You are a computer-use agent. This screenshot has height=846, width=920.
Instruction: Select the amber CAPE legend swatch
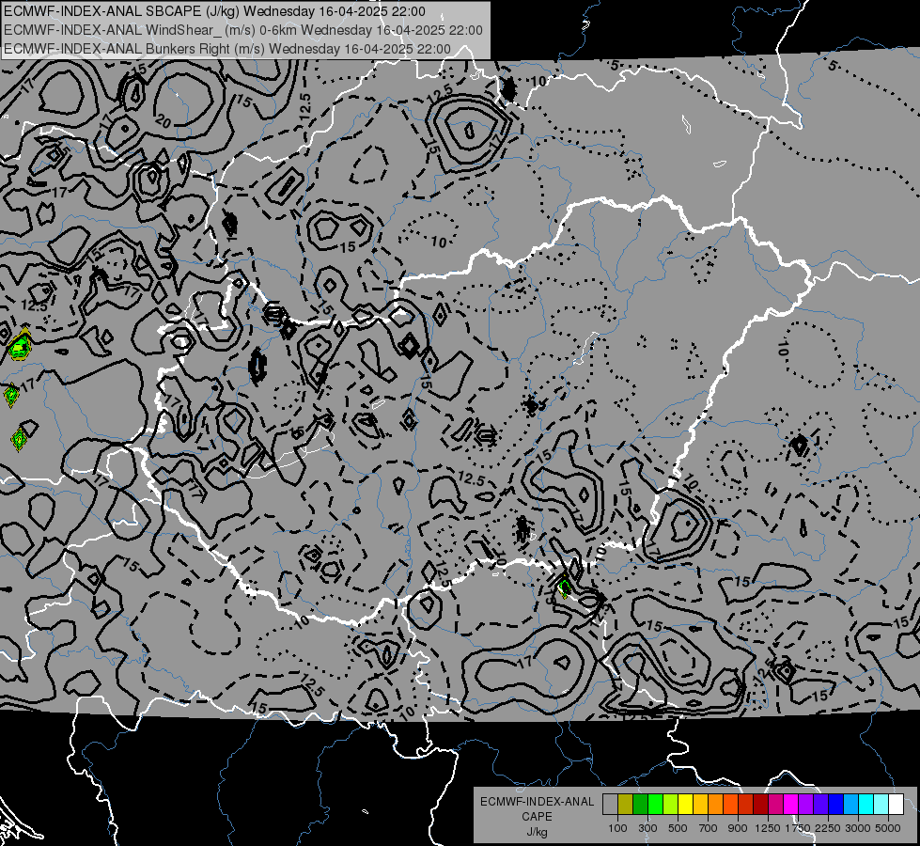(x=700, y=805)
